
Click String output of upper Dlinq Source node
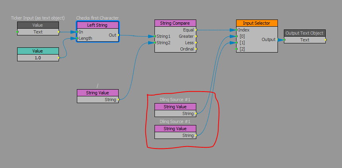(x=196, y=113)
